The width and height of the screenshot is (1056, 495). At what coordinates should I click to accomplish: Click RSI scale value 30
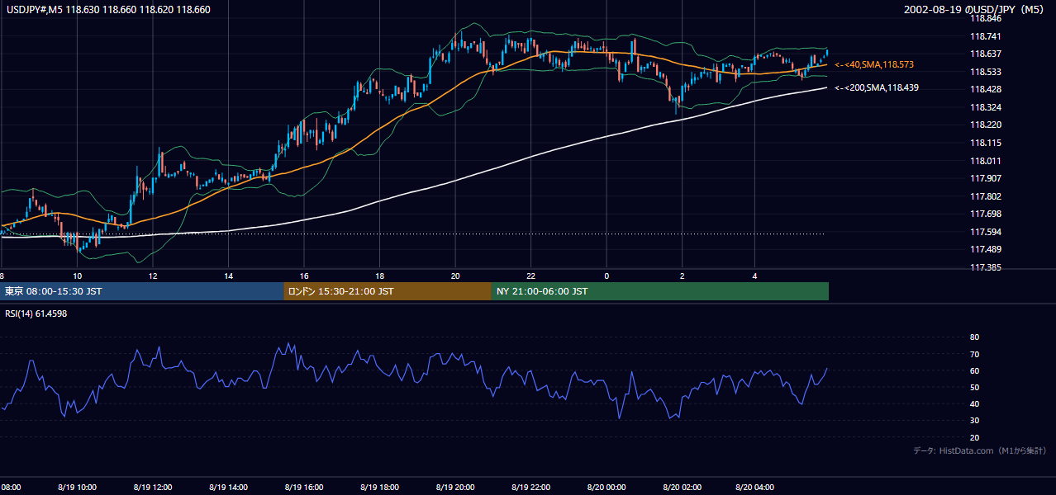975,420
